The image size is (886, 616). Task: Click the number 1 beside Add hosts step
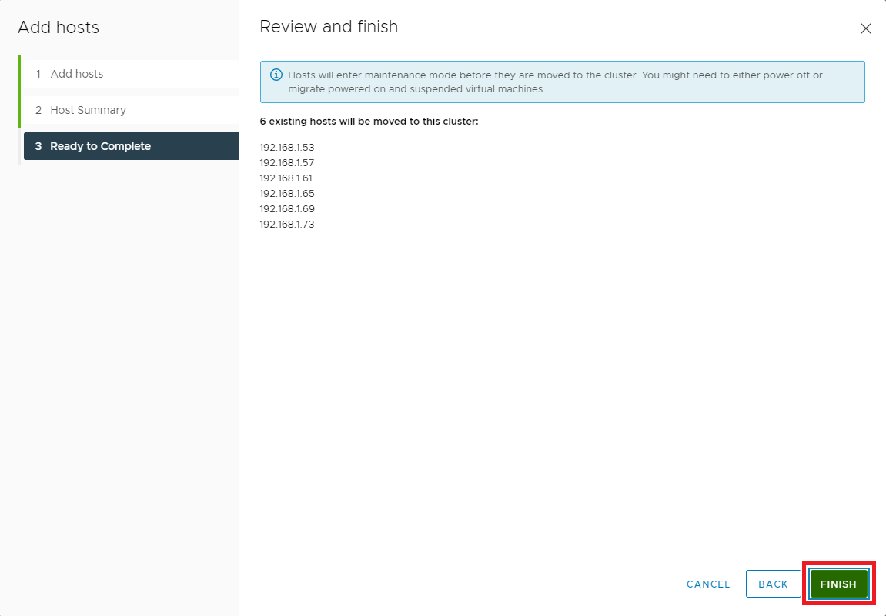coord(38,74)
